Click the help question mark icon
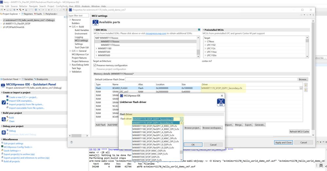 click(x=72, y=142)
